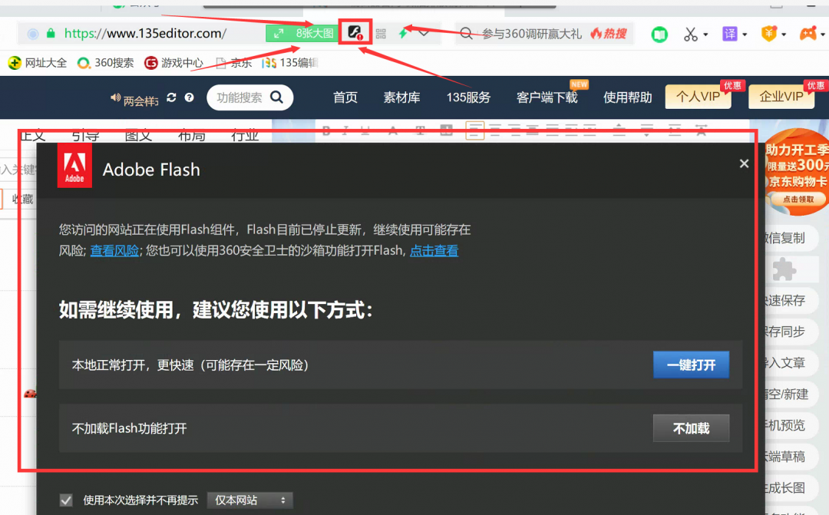Click the orange shield icon in toolbar
This screenshot has height=515, width=829.
pyautogui.click(x=768, y=34)
